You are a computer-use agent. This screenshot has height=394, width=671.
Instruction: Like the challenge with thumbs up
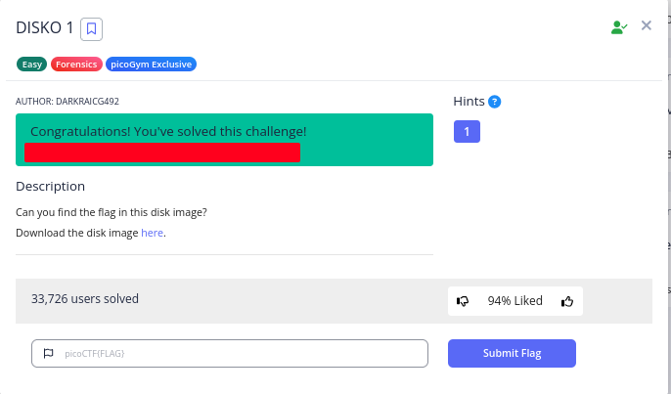click(x=567, y=301)
